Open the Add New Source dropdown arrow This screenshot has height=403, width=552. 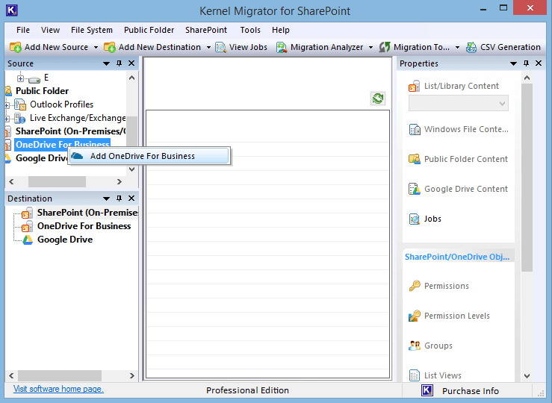(x=96, y=47)
